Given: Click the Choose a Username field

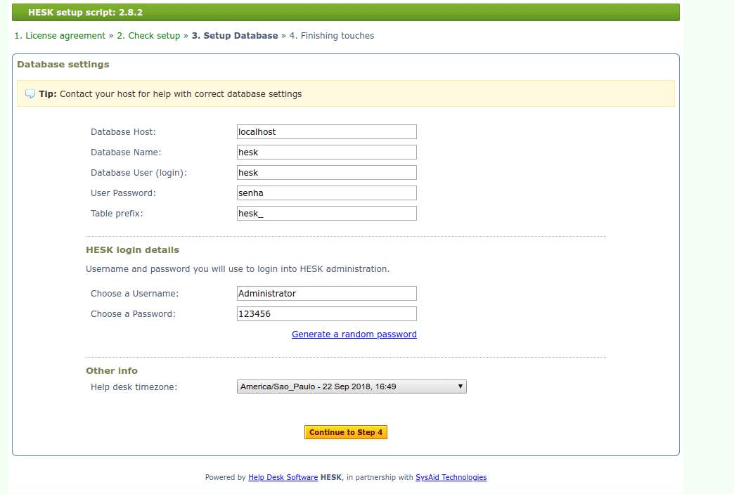Looking at the screenshot, I should point(327,293).
